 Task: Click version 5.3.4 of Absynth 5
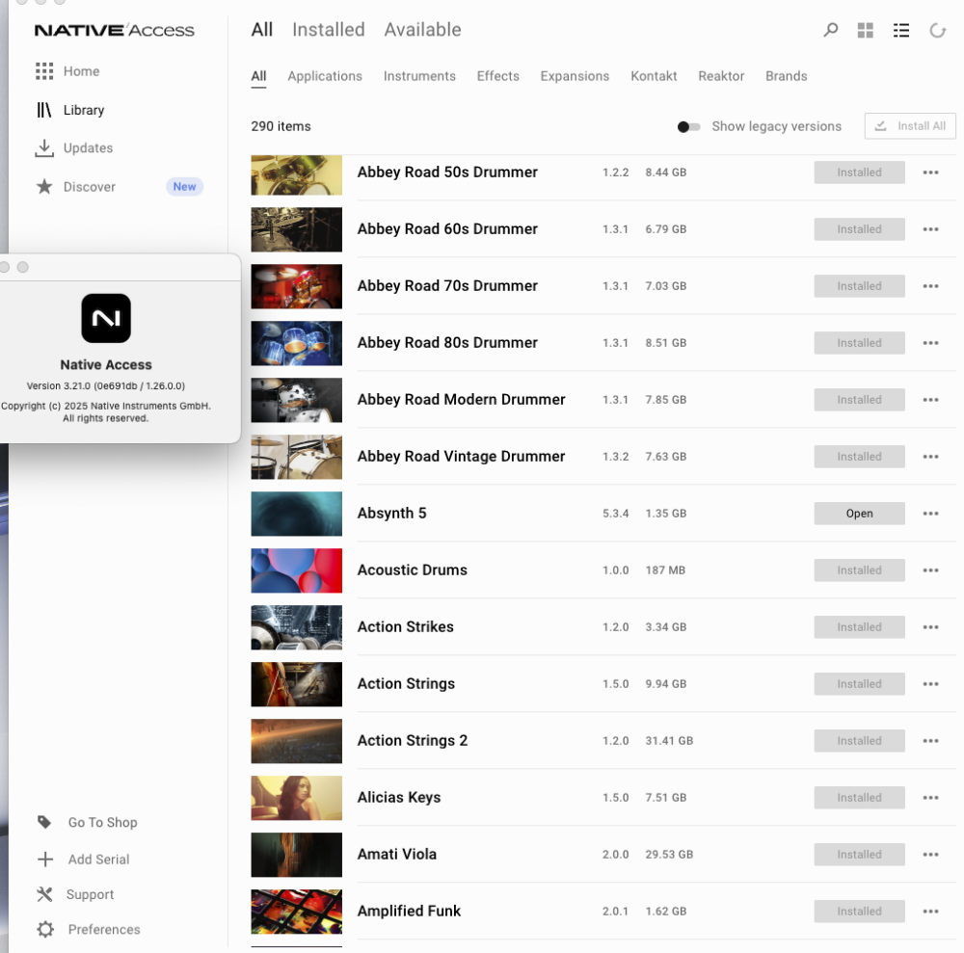click(615, 514)
